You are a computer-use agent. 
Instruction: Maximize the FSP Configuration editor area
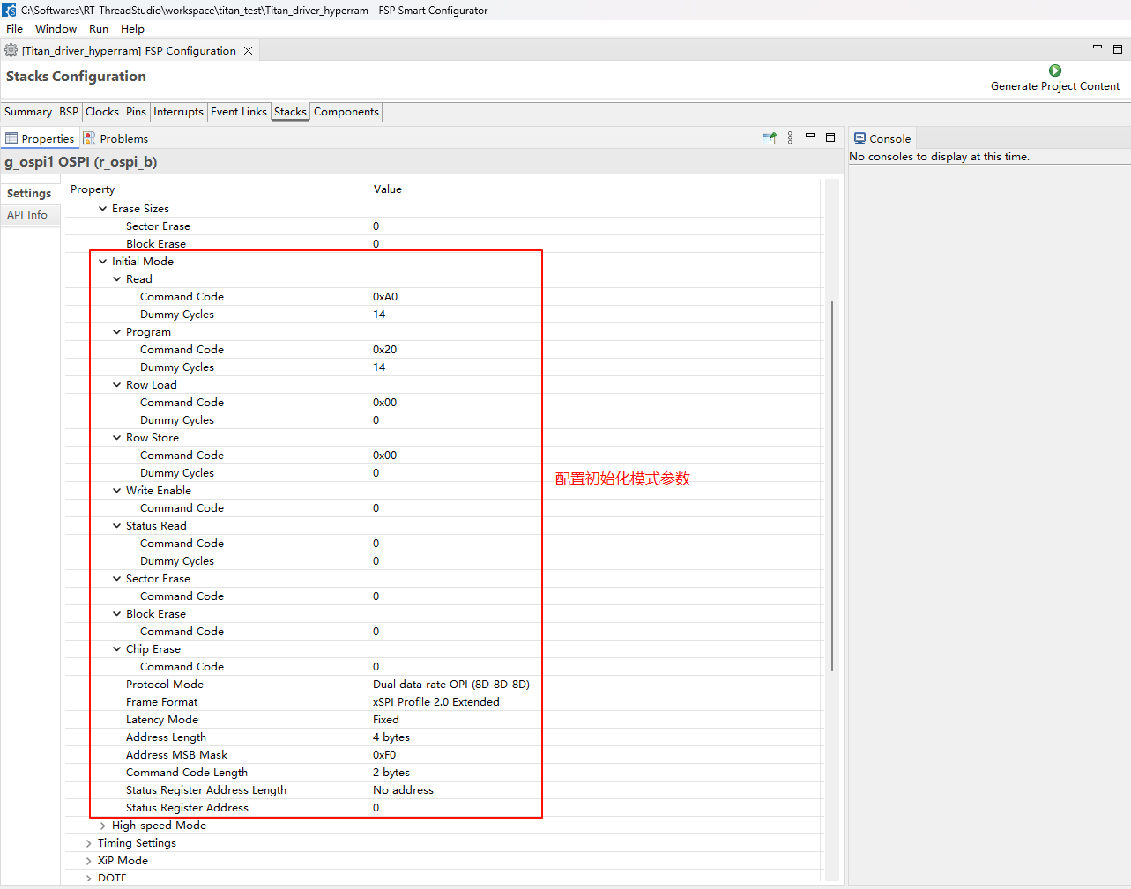pos(1117,49)
